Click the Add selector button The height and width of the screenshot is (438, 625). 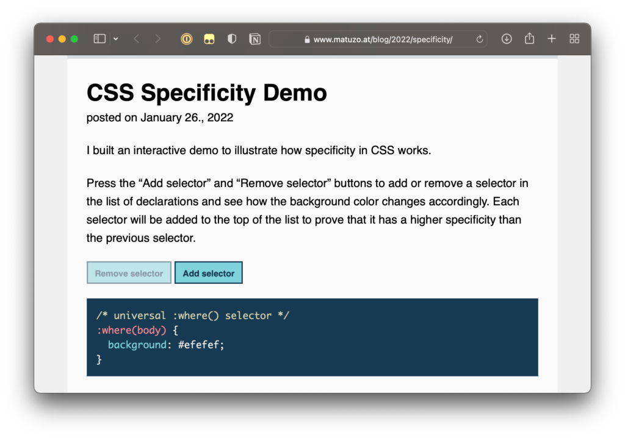(x=209, y=273)
